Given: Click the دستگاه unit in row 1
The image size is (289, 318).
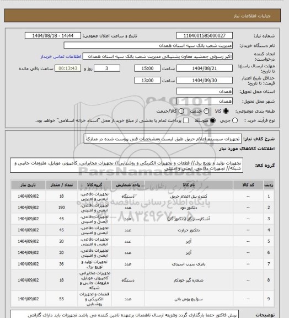Looking at the screenshot, I should tap(128, 197).
